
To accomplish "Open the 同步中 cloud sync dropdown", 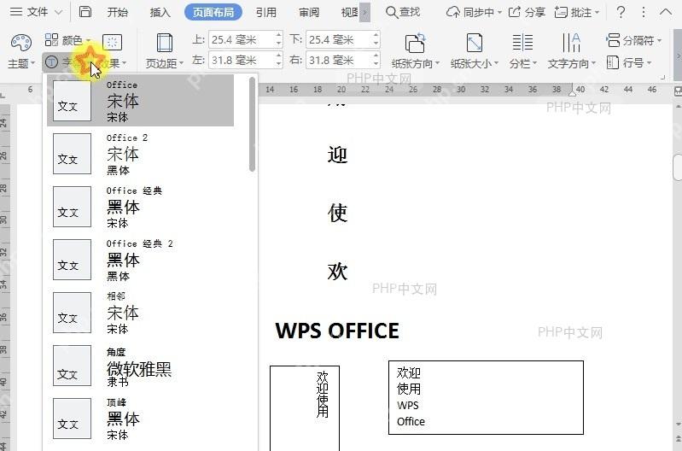I will click(x=474, y=12).
